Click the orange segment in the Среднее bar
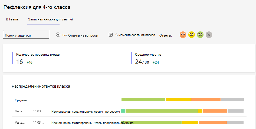Image resolution: width=256 pixels, height=129 pixels. click(206, 100)
